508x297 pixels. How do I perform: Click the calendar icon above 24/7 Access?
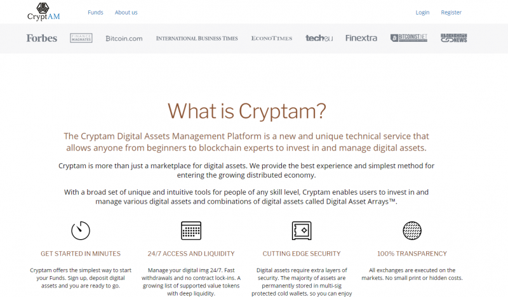[x=191, y=230]
